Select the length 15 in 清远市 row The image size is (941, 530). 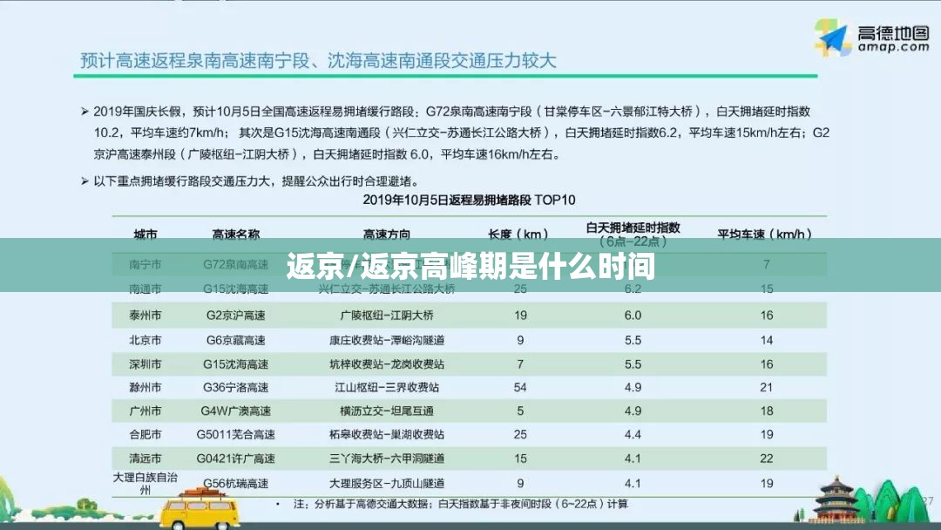[x=520, y=459]
